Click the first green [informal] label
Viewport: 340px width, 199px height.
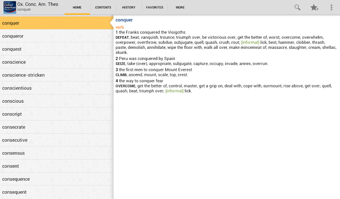pos(250,42)
